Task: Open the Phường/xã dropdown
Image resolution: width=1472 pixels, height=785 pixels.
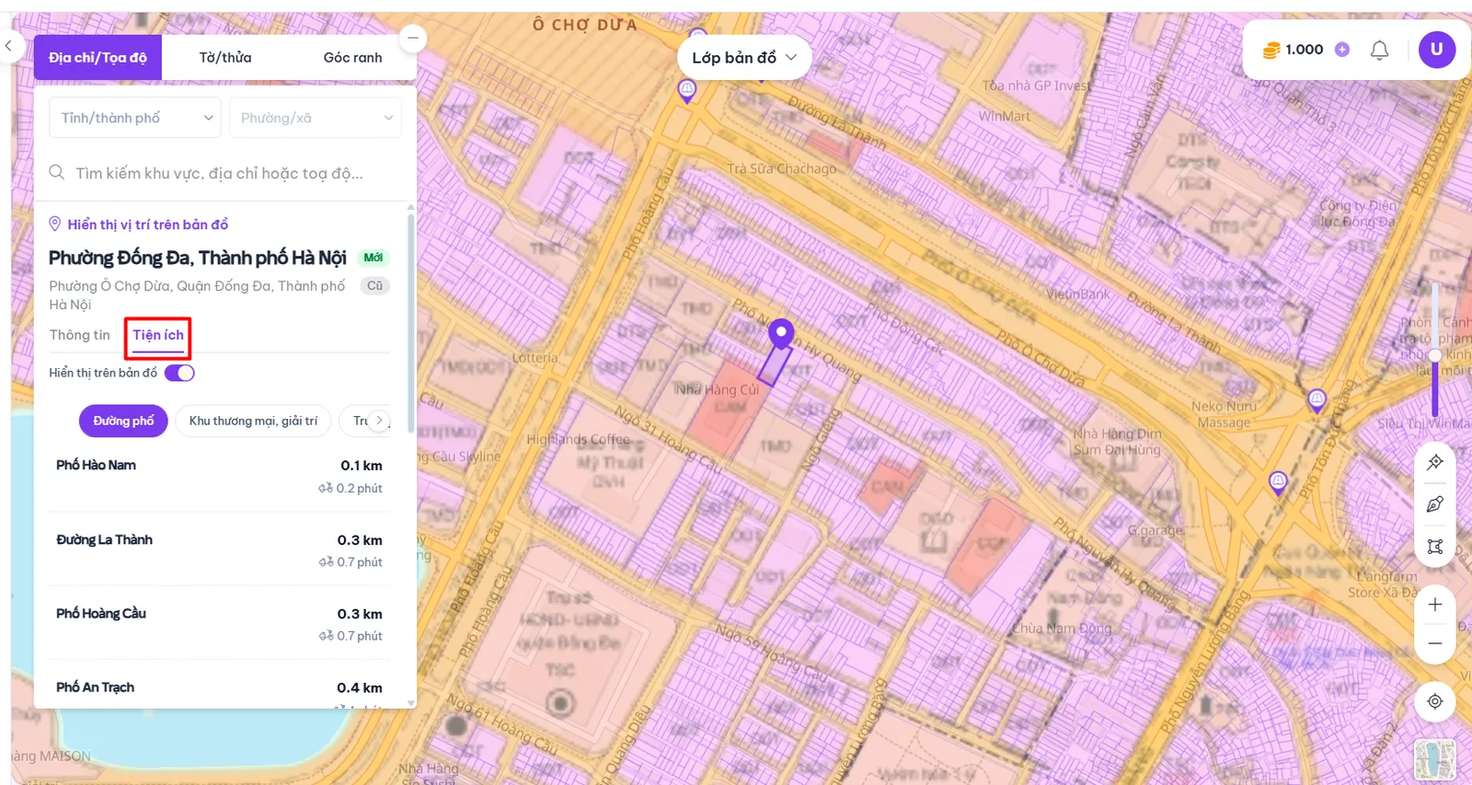Action: click(316, 118)
